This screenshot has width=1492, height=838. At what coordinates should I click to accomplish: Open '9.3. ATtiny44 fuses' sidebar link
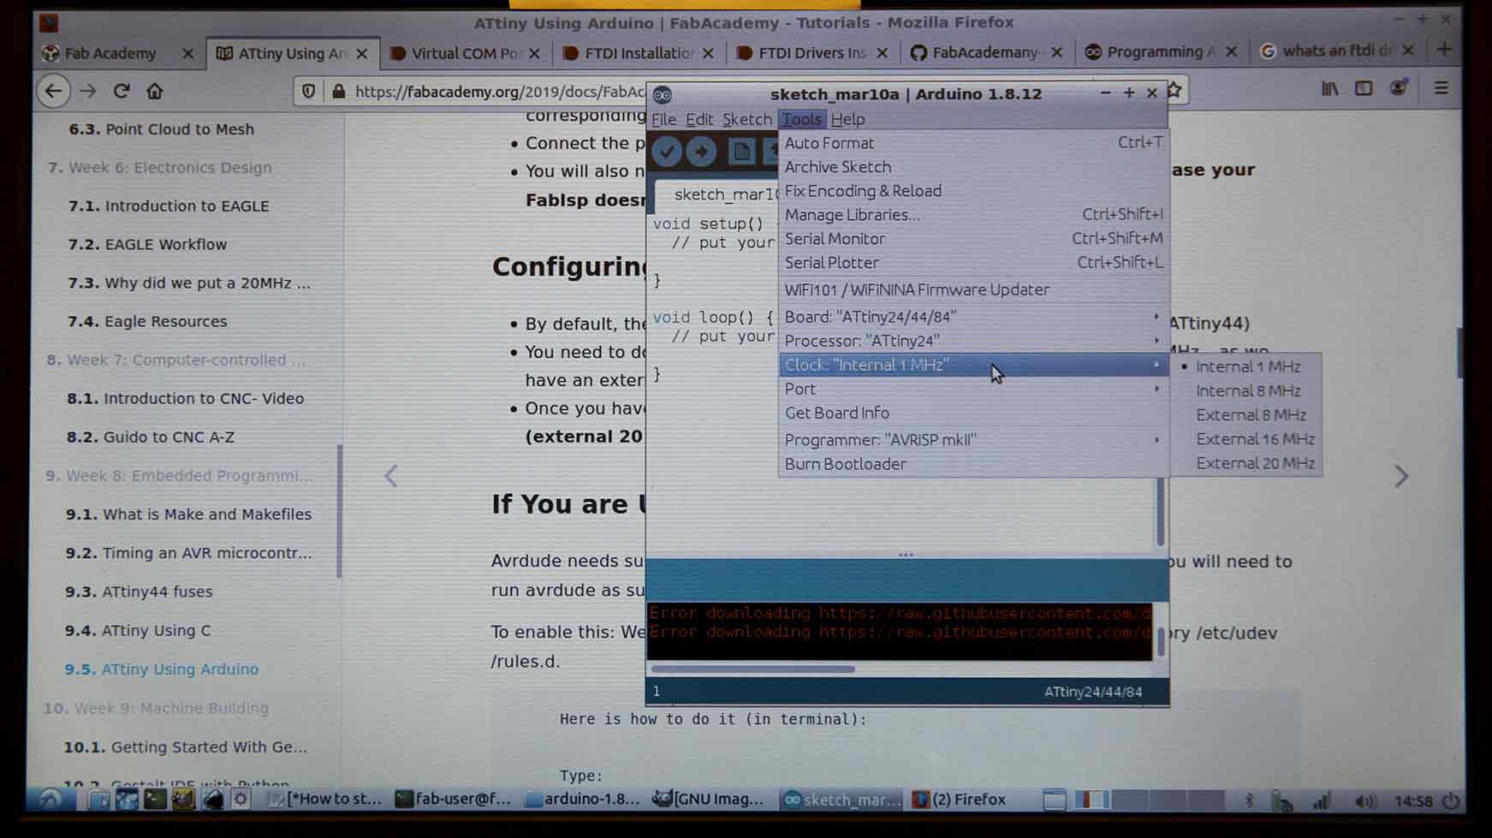(x=139, y=591)
